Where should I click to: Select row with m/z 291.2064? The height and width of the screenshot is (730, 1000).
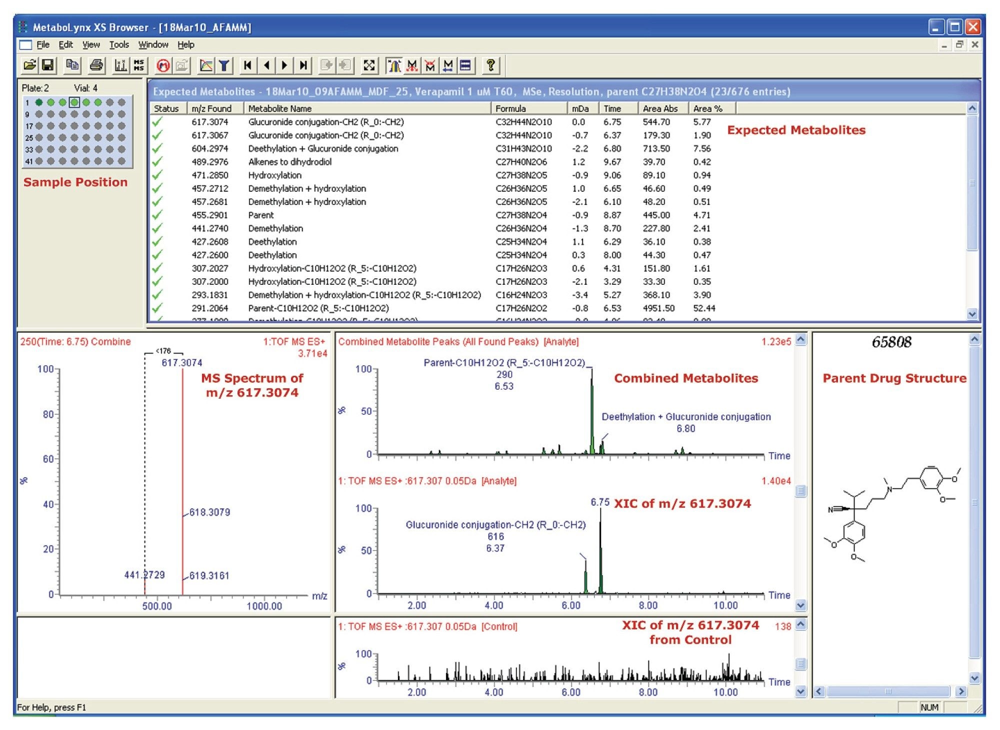[x=557, y=308]
